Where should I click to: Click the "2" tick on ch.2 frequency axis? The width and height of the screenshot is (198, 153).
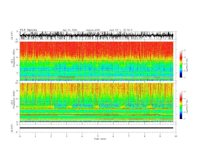click(17, 114)
